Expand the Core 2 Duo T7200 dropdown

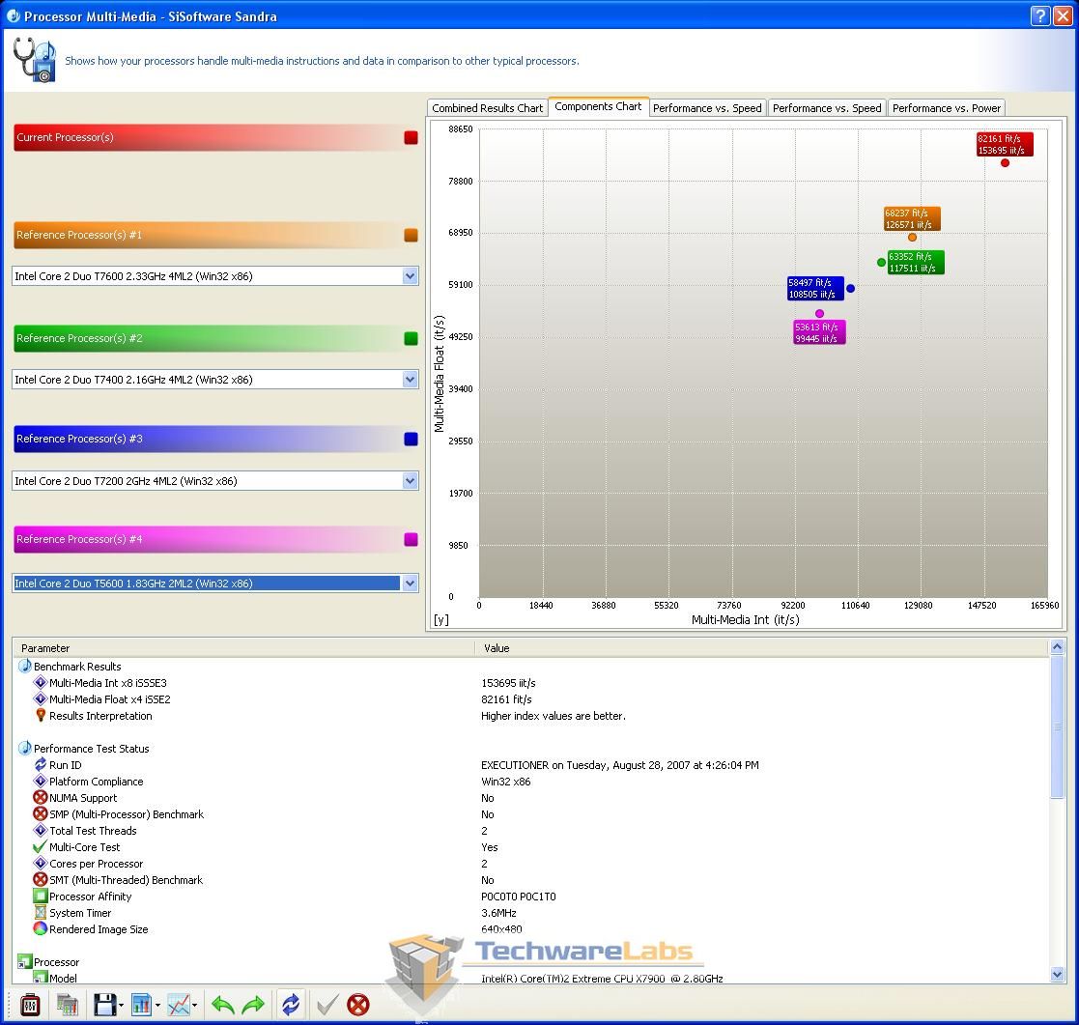click(410, 481)
